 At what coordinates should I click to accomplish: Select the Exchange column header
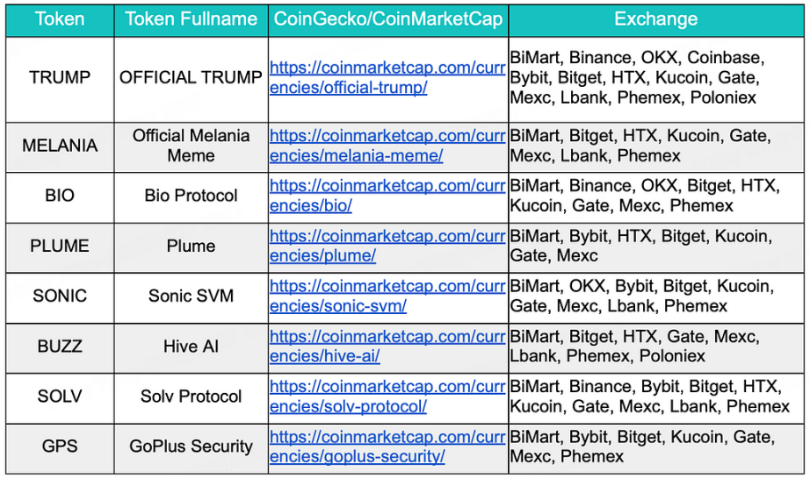click(x=656, y=19)
